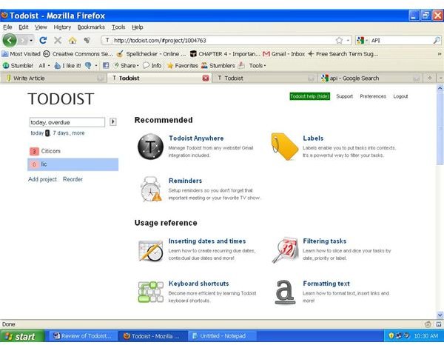Viewport: 444px width, 345px height.
Task: Click the yellow Labels tag icon
Action: 285,146
